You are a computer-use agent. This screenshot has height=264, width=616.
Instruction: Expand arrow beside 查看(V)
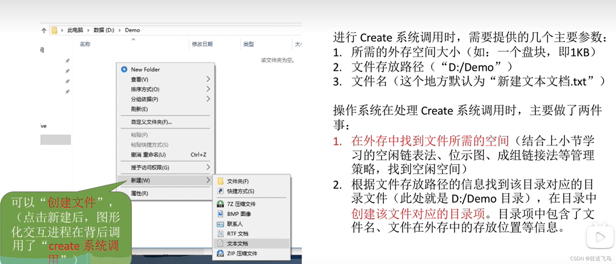[x=208, y=79]
